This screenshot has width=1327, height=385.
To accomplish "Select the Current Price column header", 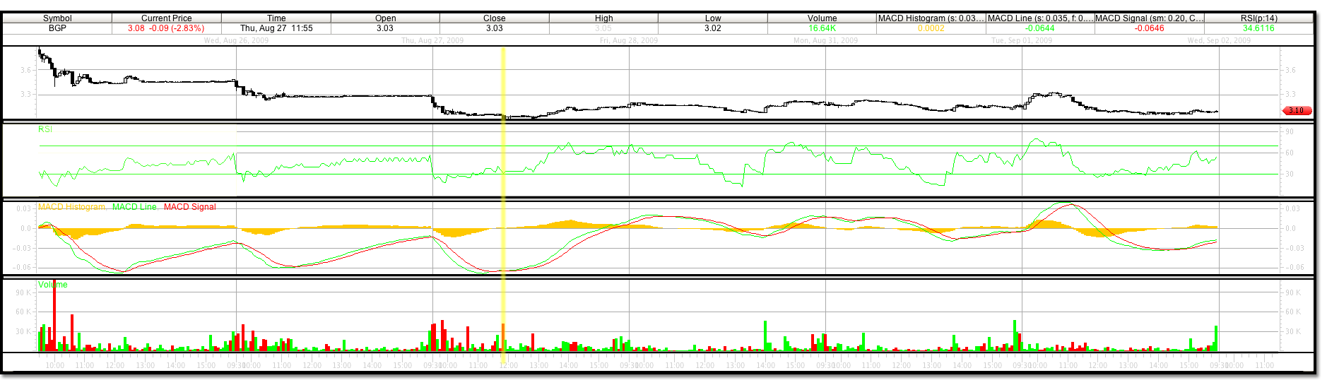I will click(166, 18).
